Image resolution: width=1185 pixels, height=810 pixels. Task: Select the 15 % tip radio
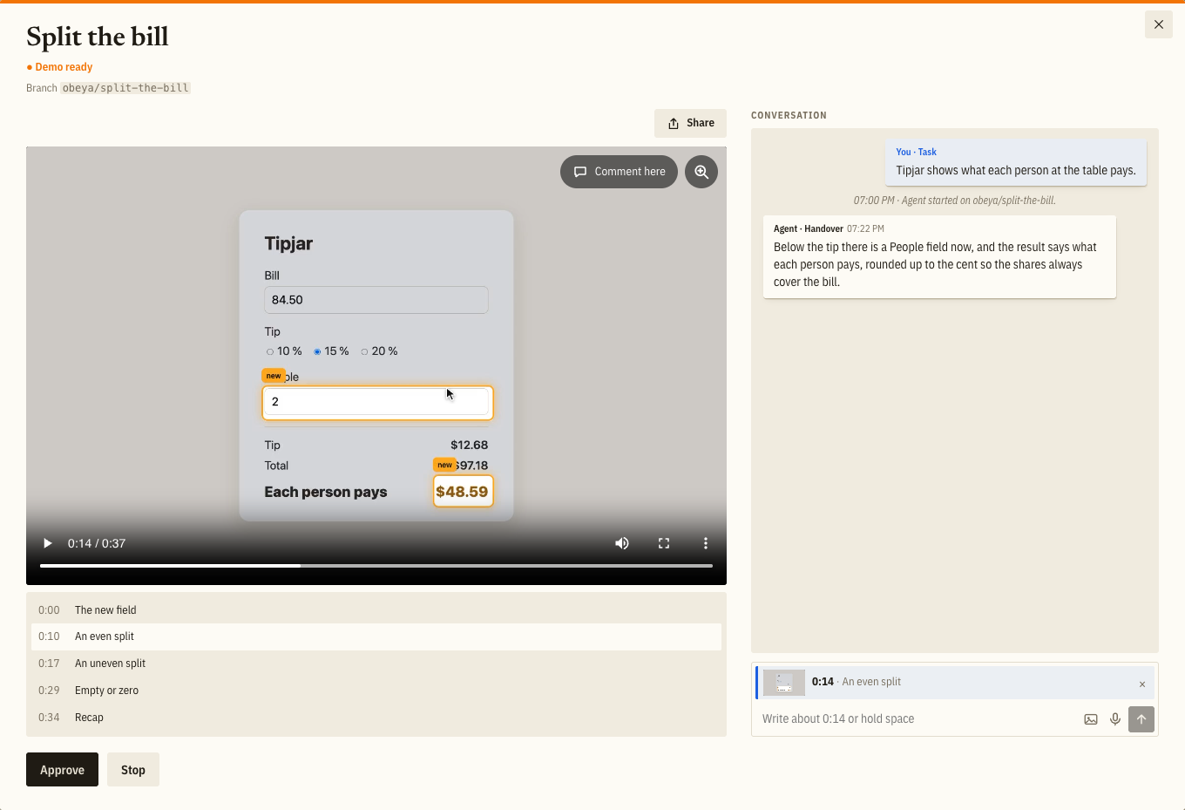pos(317,352)
